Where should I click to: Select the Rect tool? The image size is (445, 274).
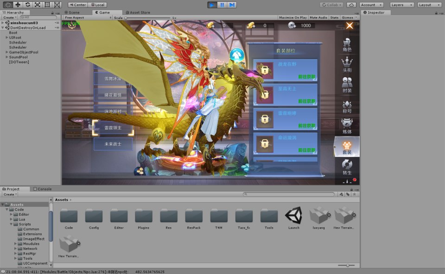click(x=47, y=5)
